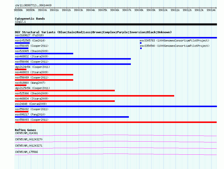This screenshot has height=169, width=224.
Task: Select the dgv2125n54 (Cooper2011) red bar
Action: click(x=65, y=91)
